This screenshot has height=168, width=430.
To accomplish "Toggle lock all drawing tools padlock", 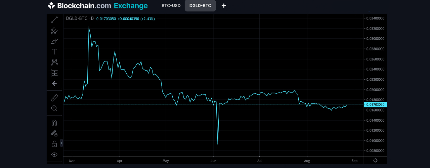I will (54, 144).
